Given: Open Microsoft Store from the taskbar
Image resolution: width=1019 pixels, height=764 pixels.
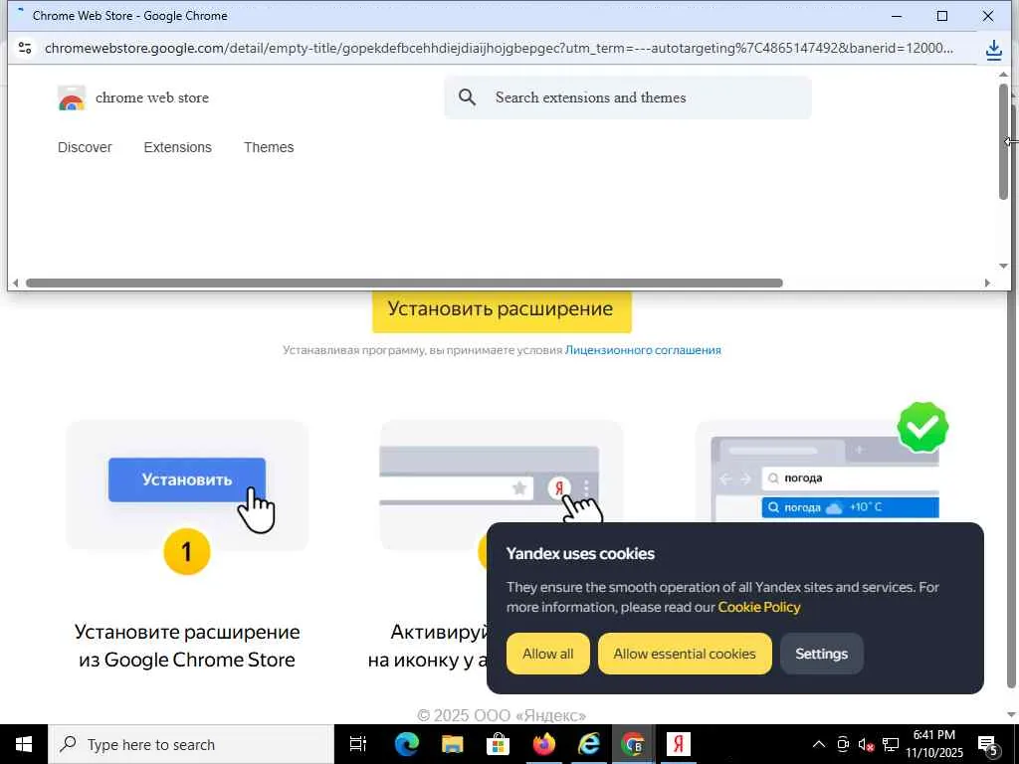Looking at the screenshot, I should (x=498, y=744).
